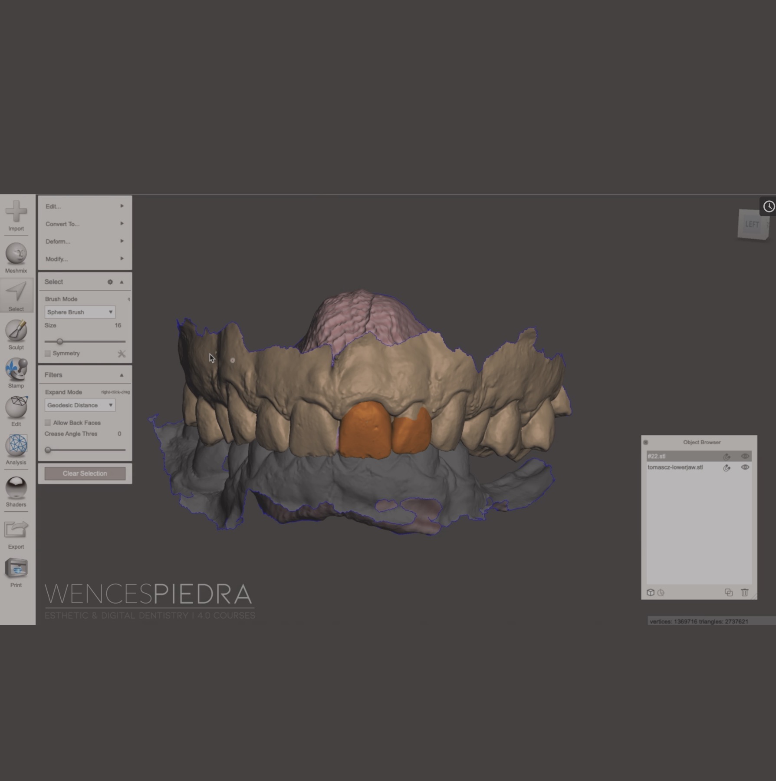Screen dimensions: 776x781
Task: Click the orange selected central incisor
Action: (x=365, y=430)
